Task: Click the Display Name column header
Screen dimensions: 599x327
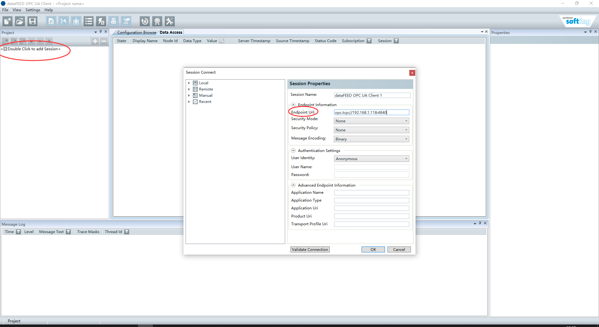Action: point(145,41)
